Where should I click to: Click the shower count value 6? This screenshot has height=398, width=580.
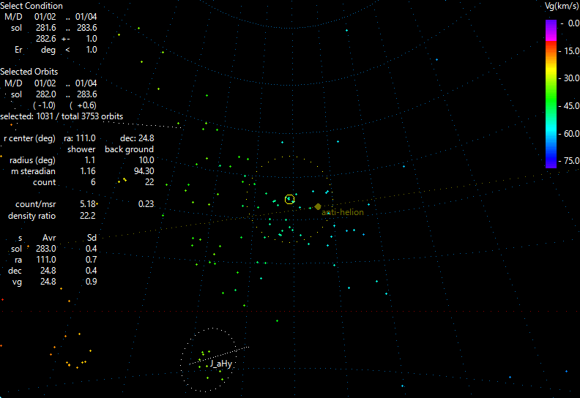coord(93,182)
